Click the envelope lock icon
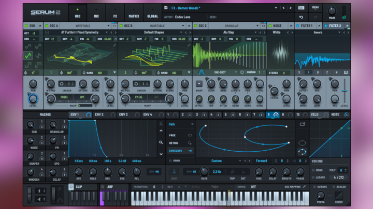Image resolution: width=373 pixels, height=209 pixels. pos(161,123)
